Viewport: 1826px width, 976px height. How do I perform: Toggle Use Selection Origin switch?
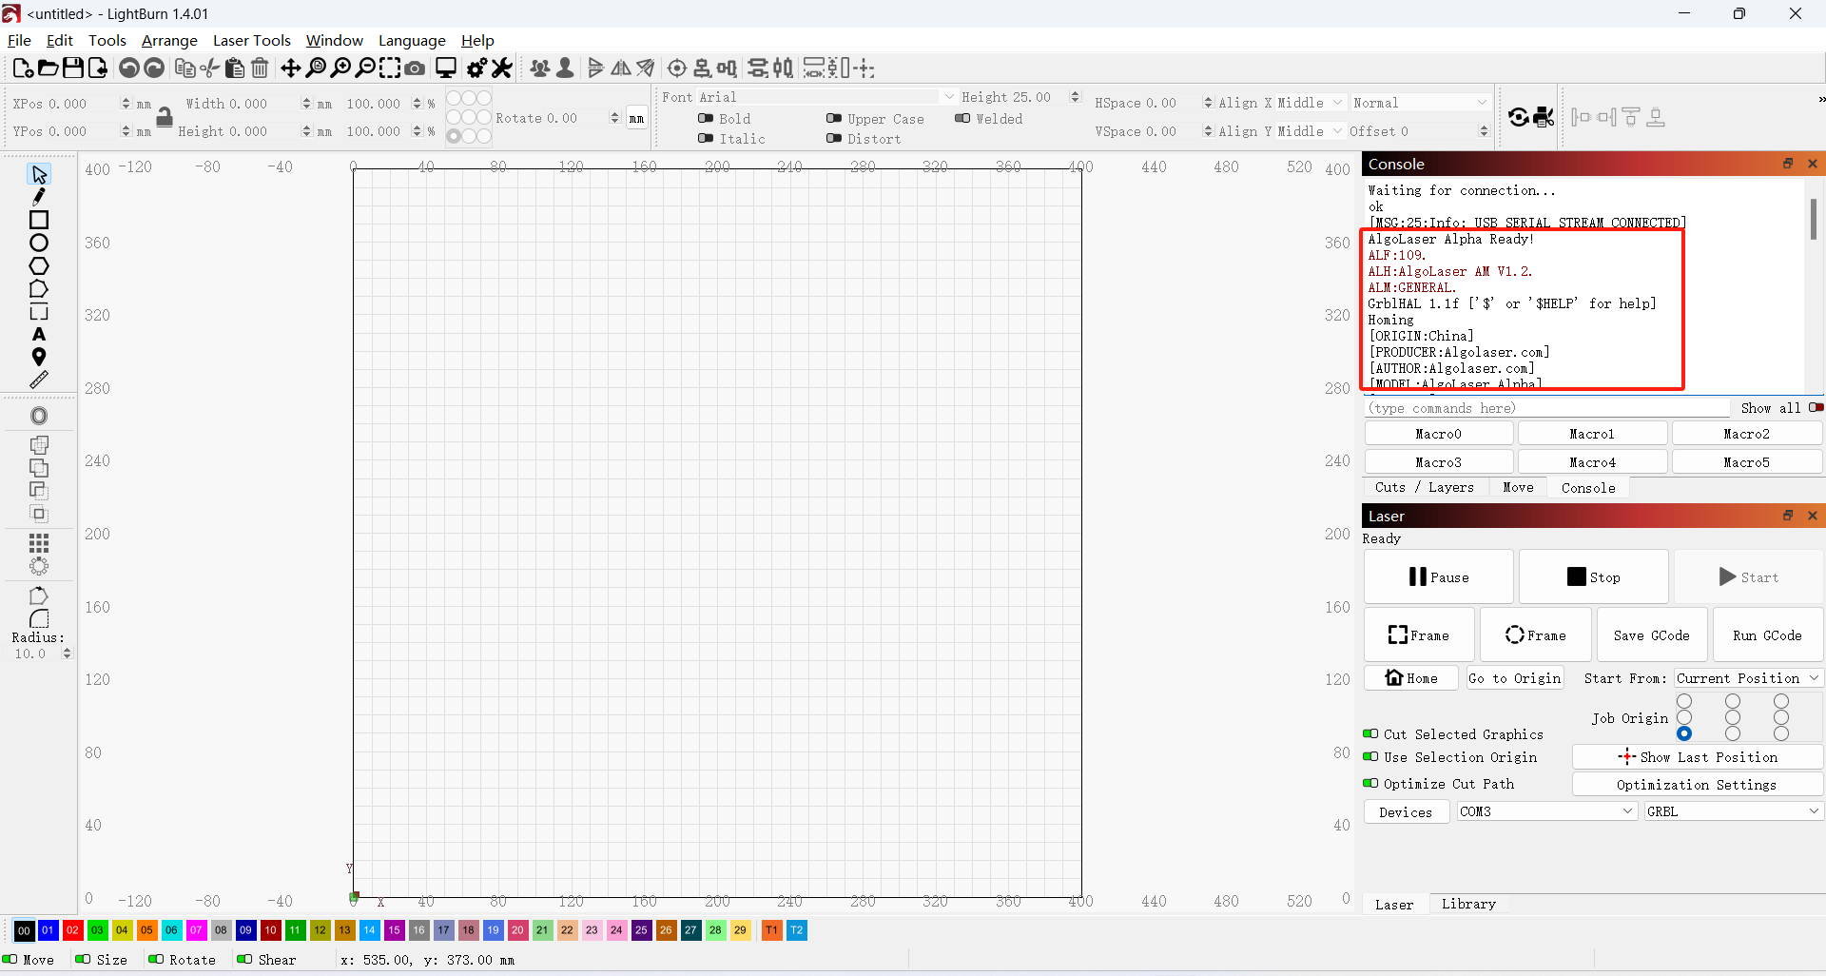(1370, 756)
